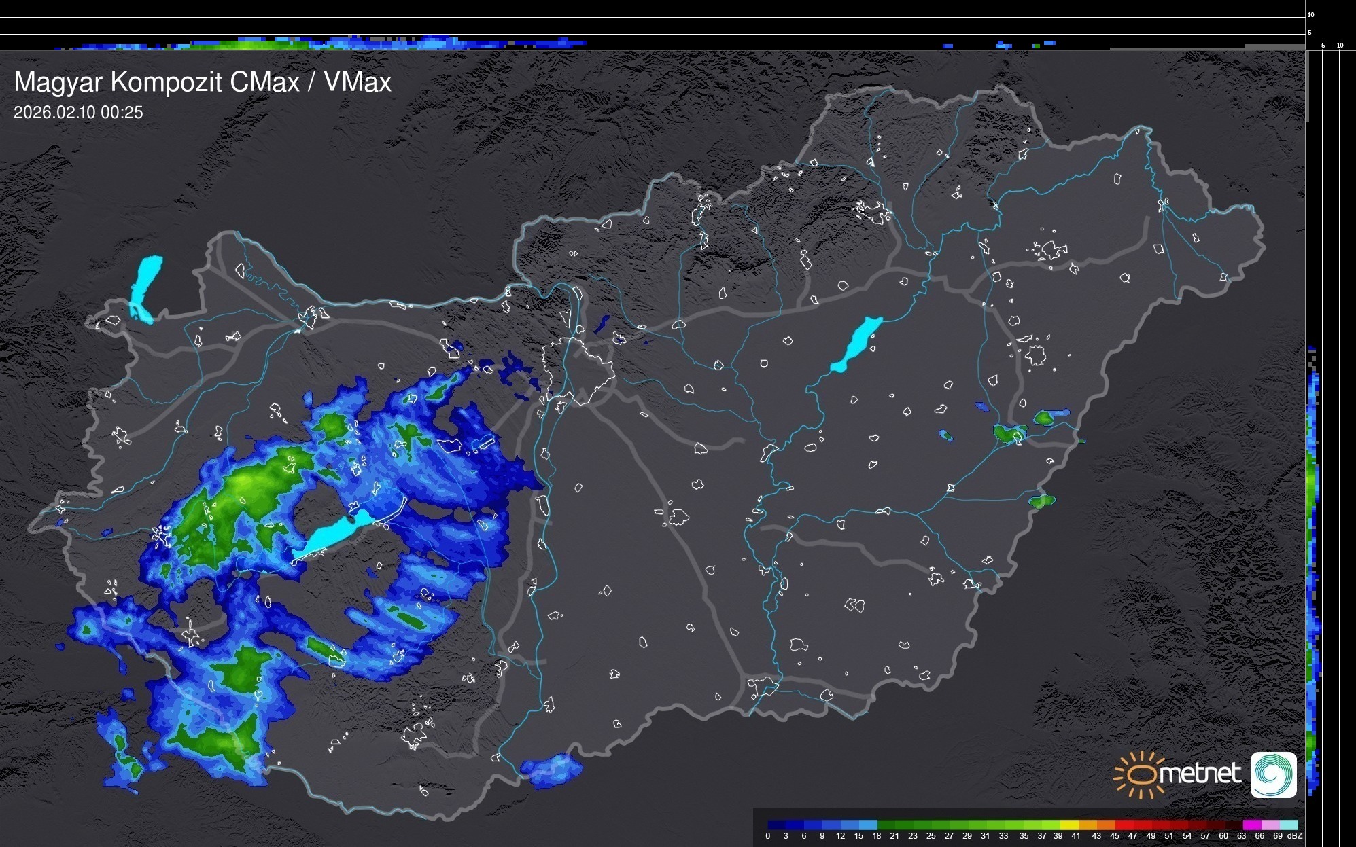Viewport: 1356px width, 847px height.
Task: Click the yellow 41 dBZ legend swatch
Action: click(1069, 825)
